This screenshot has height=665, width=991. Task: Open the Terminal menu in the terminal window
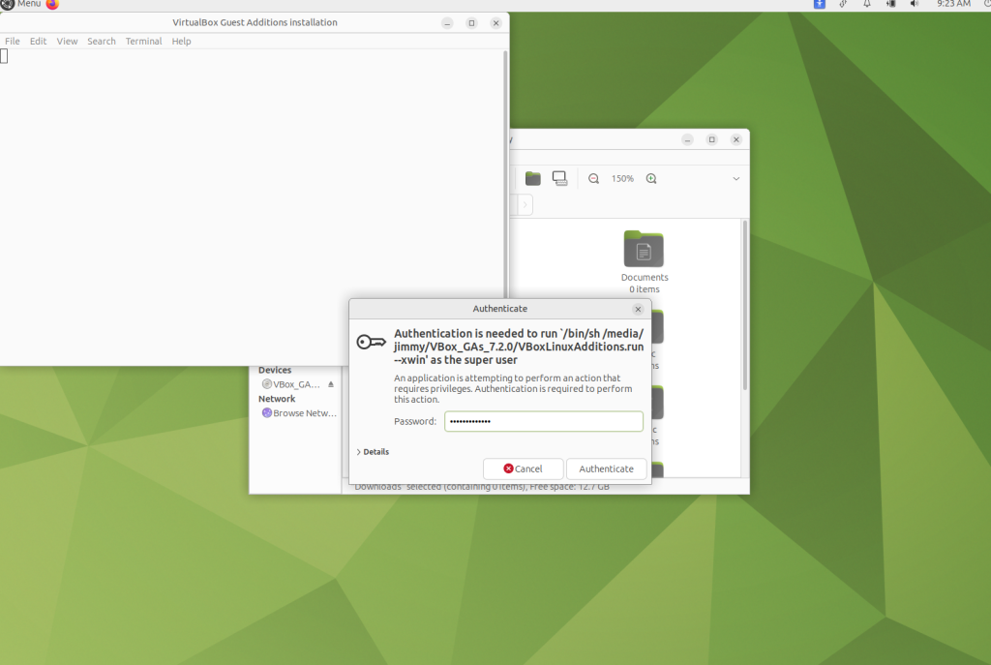pyautogui.click(x=143, y=41)
